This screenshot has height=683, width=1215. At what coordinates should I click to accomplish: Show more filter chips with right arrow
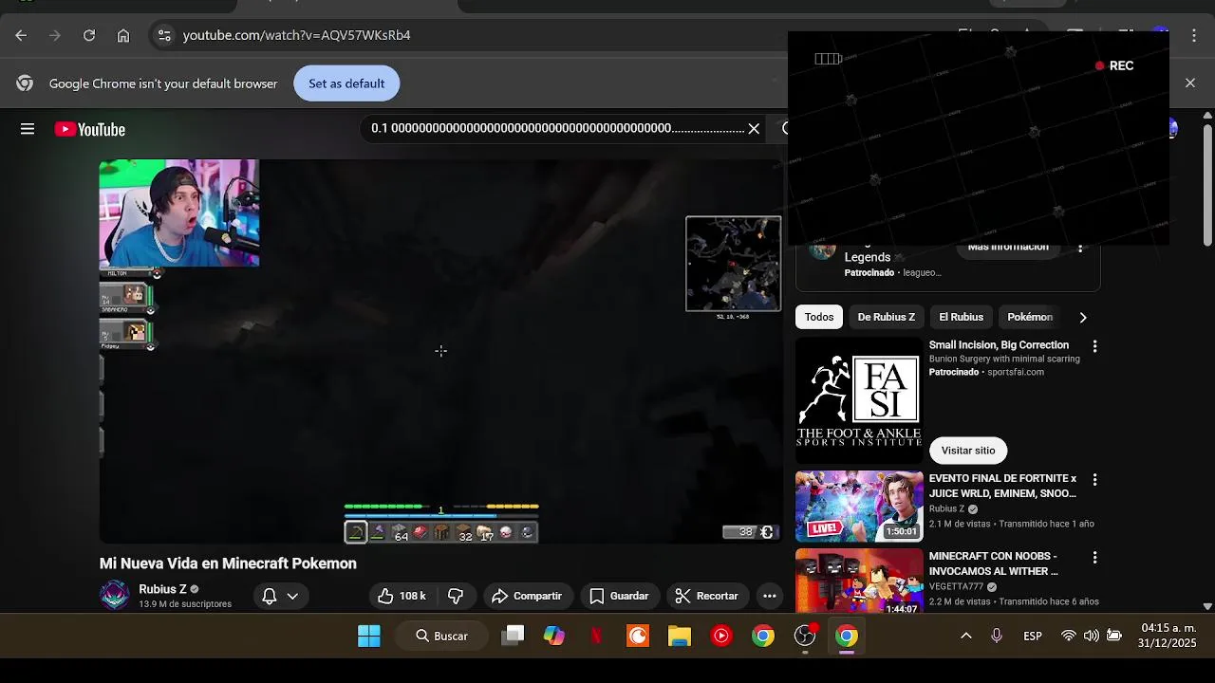pos(1083,317)
